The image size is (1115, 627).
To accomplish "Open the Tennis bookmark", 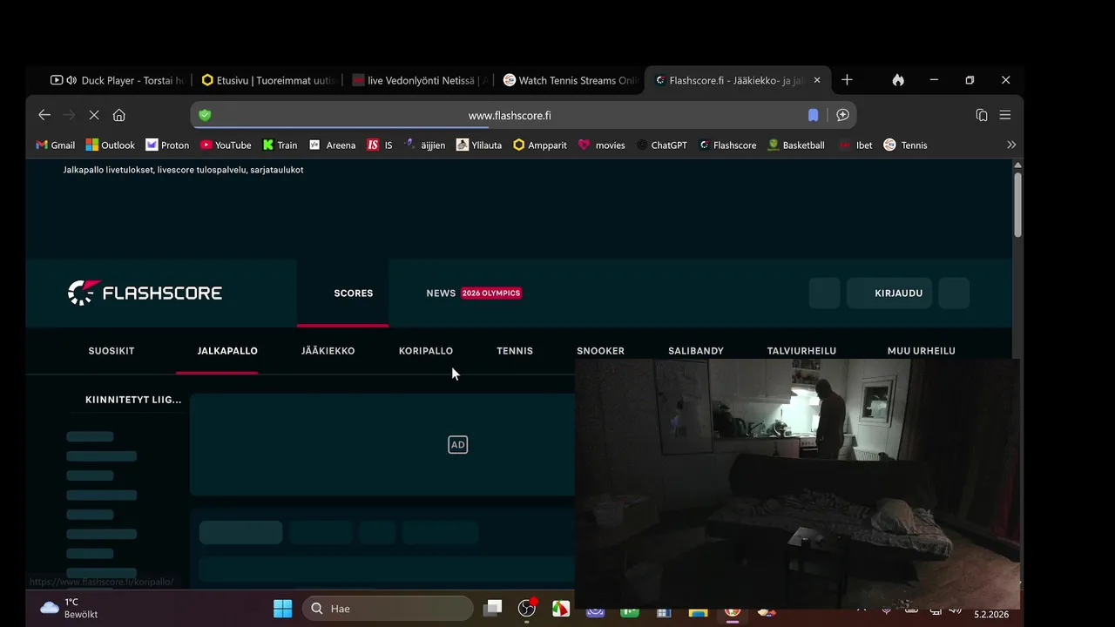I will coord(905,145).
